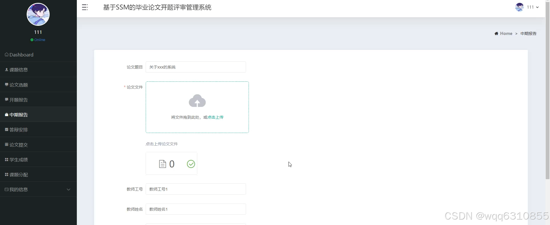Click the 课题信息 user icon
Screen dimensions: 550x225
click(7, 69)
